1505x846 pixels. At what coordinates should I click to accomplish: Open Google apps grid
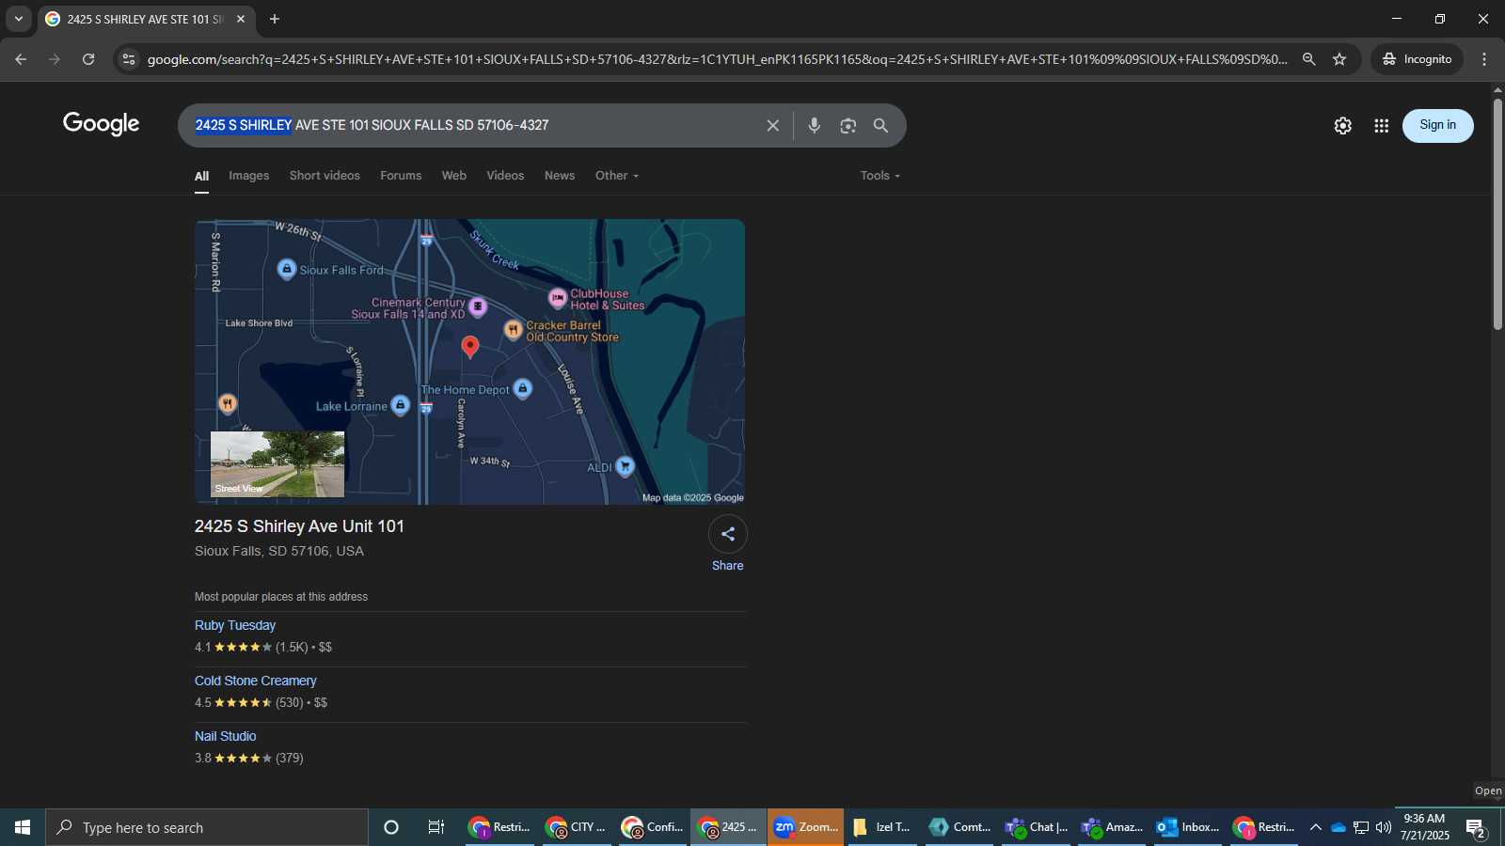tap(1381, 125)
